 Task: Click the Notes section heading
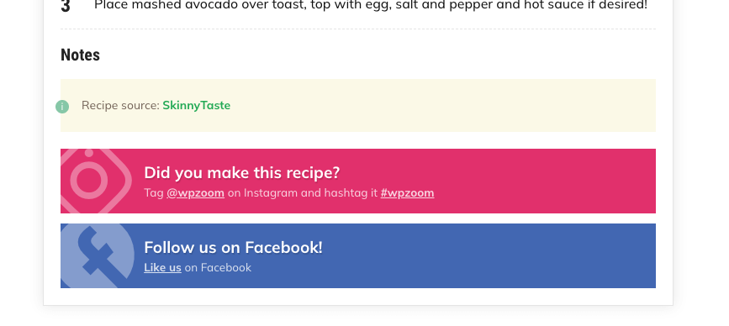point(80,55)
